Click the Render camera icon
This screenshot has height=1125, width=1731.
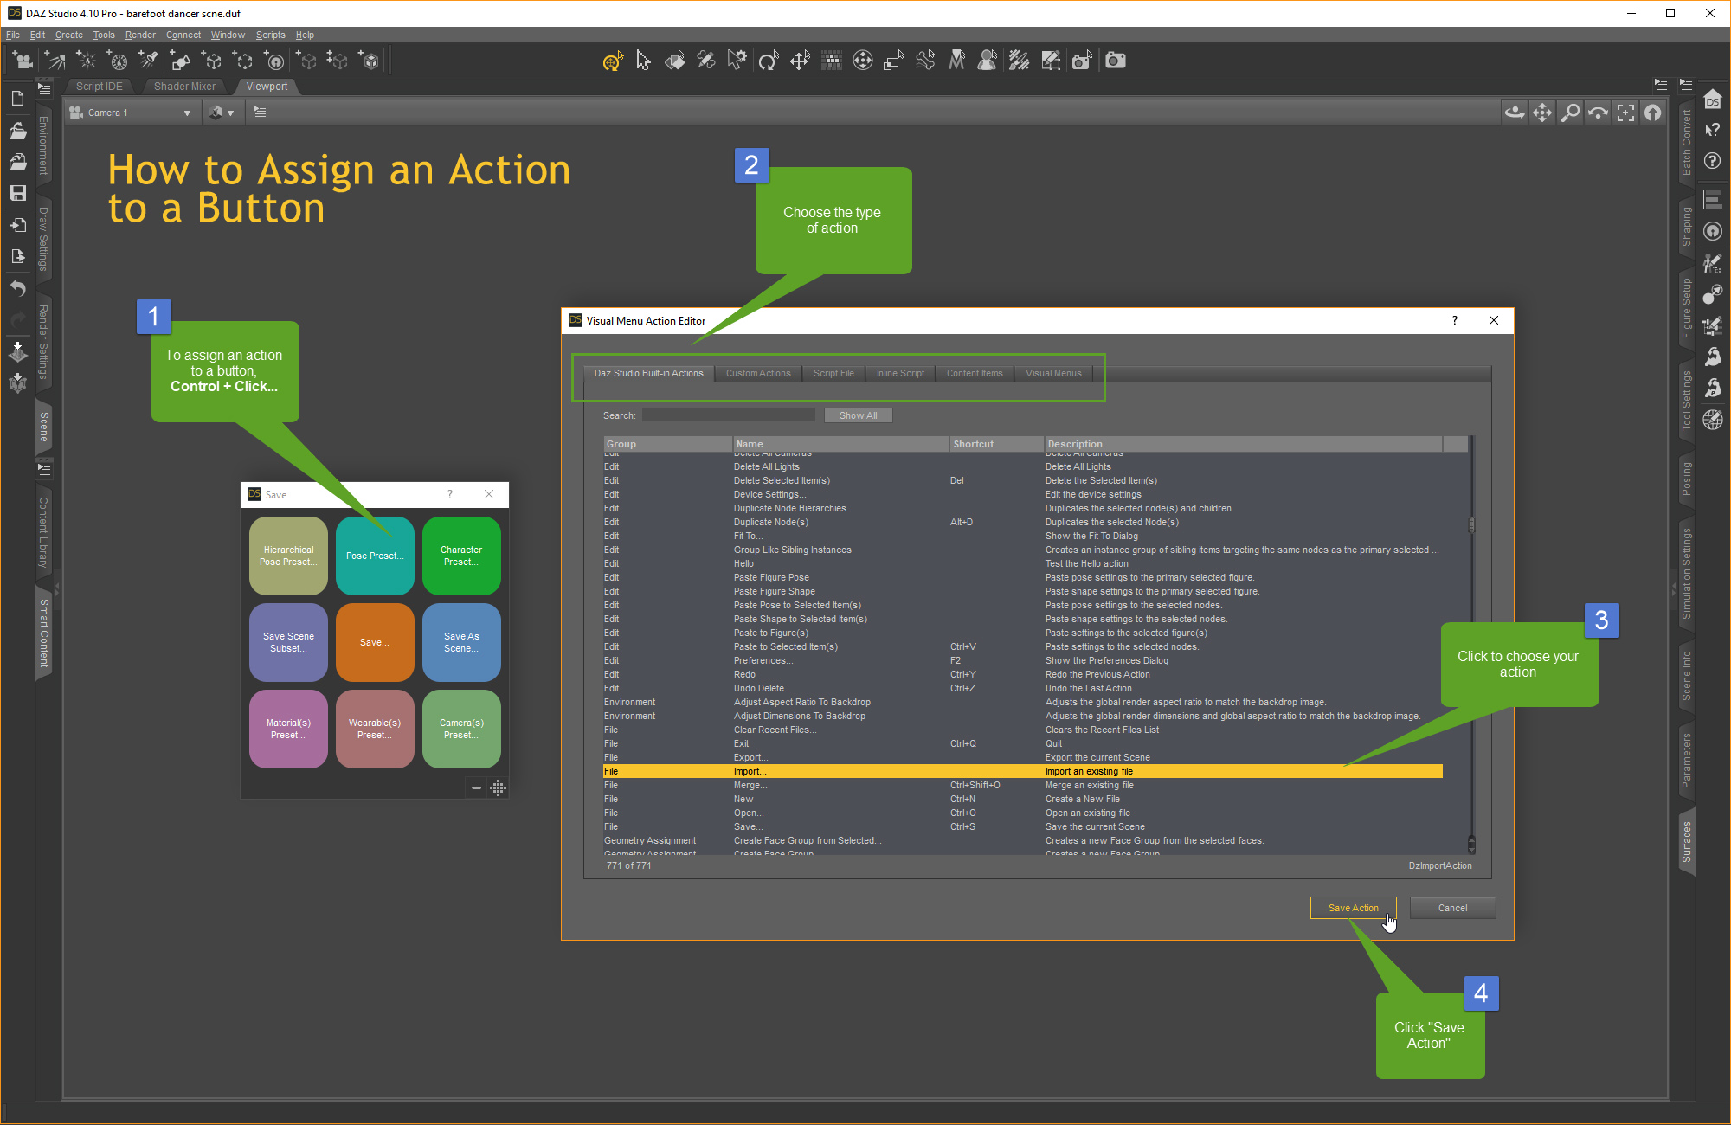(x=1116, y=61)
